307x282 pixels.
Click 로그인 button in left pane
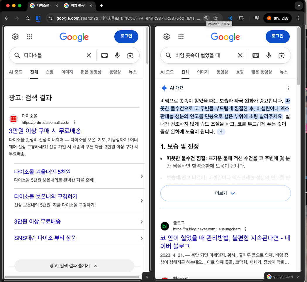126,36
